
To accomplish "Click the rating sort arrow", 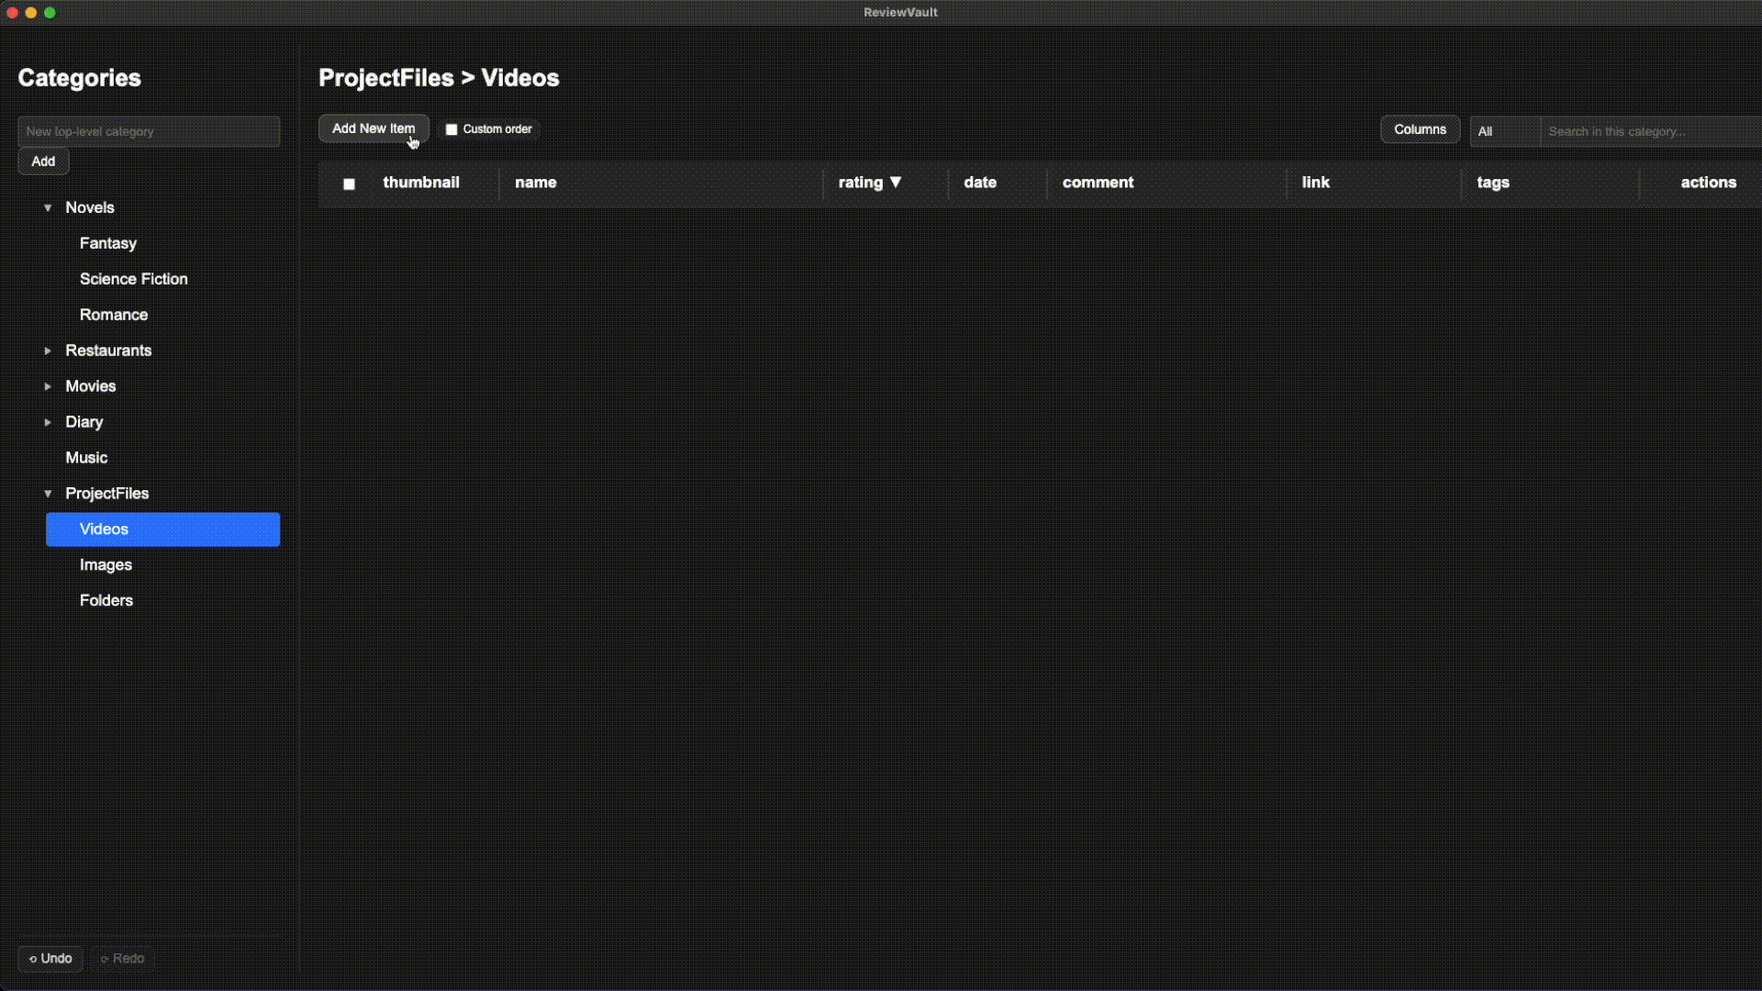I will [896, 182].
